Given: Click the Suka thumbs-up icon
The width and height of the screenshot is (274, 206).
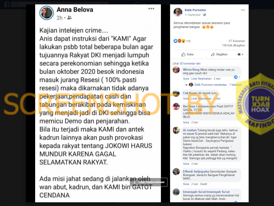Looking at the screenshot, I should [183, 54].
